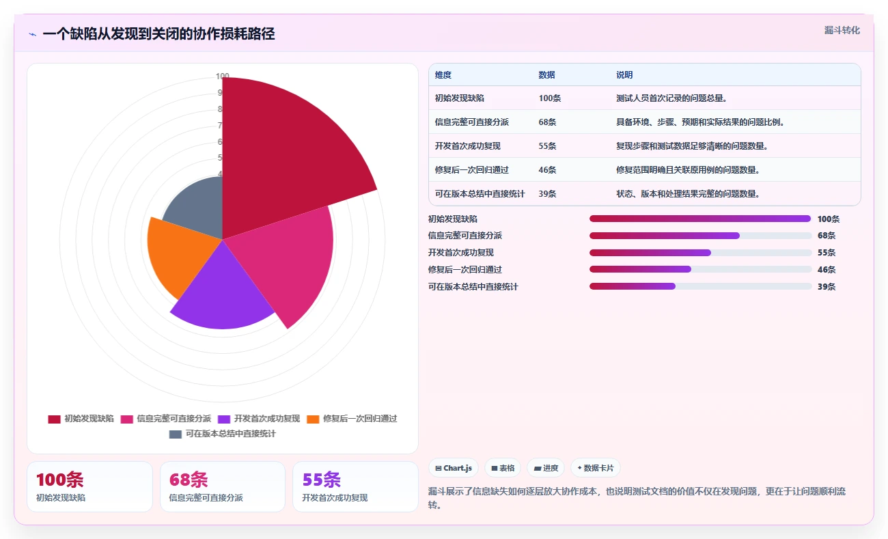Click the 39条 value beside progress bars
The image size is (888, 539).
tap(827, 286)
